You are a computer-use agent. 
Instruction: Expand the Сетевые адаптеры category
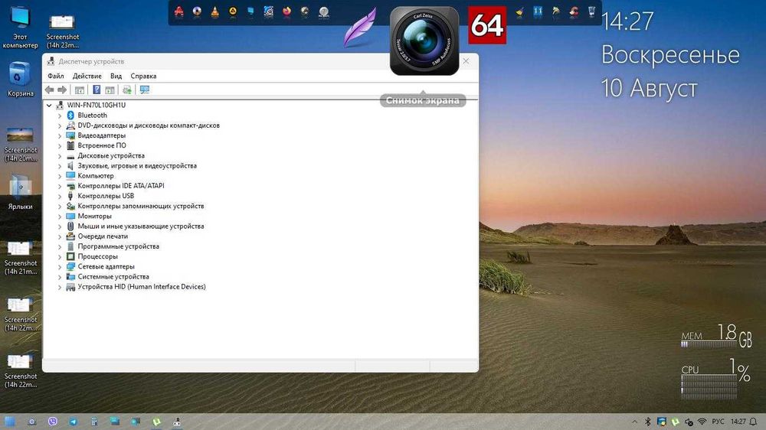point(60,267)
